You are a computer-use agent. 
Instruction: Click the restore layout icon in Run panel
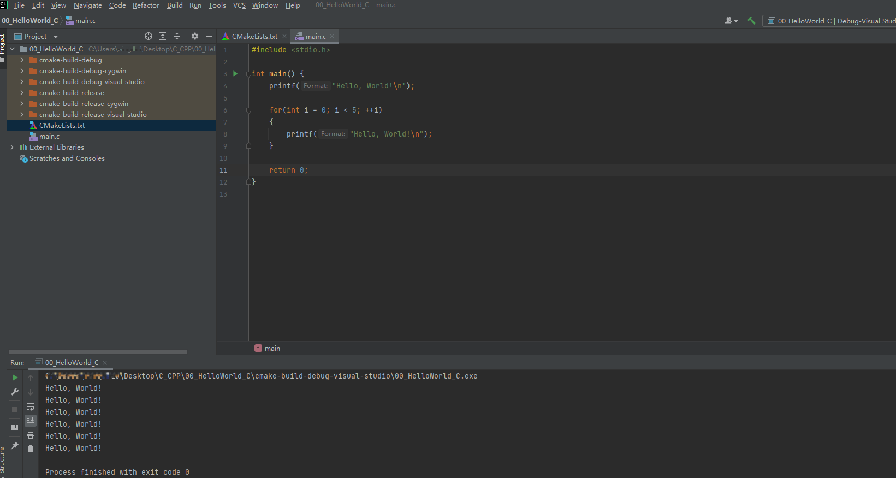pos(15,428)
